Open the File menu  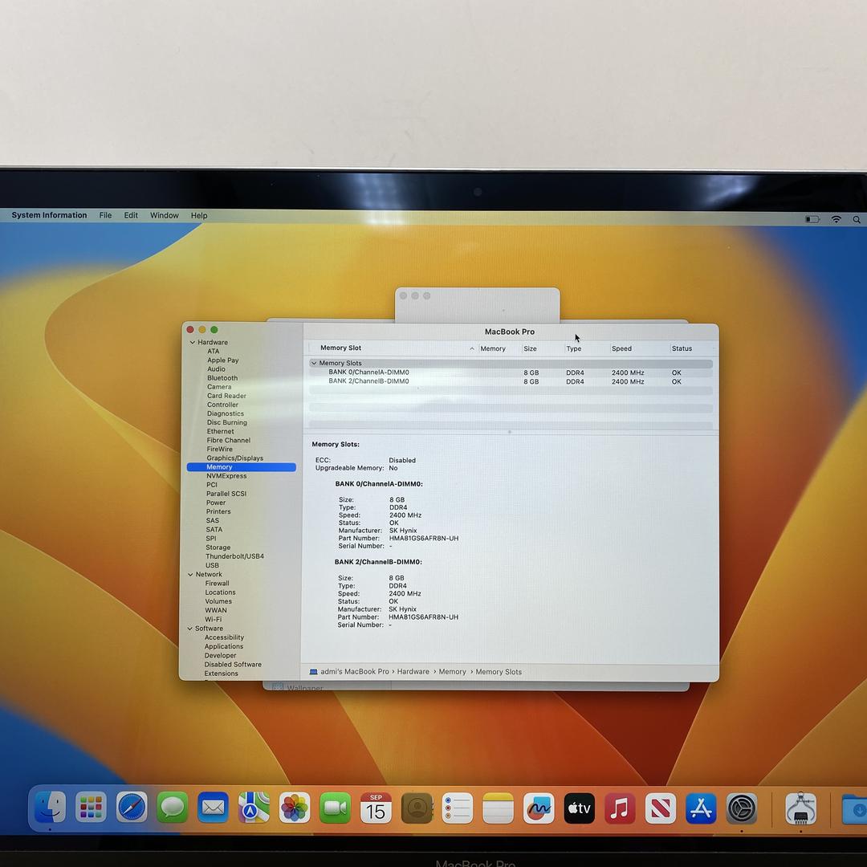click(x=105, y=215)
